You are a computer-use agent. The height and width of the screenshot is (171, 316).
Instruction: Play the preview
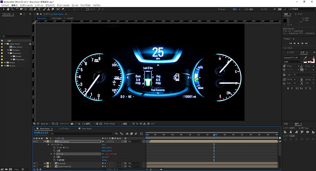click(x=298, y=43)
